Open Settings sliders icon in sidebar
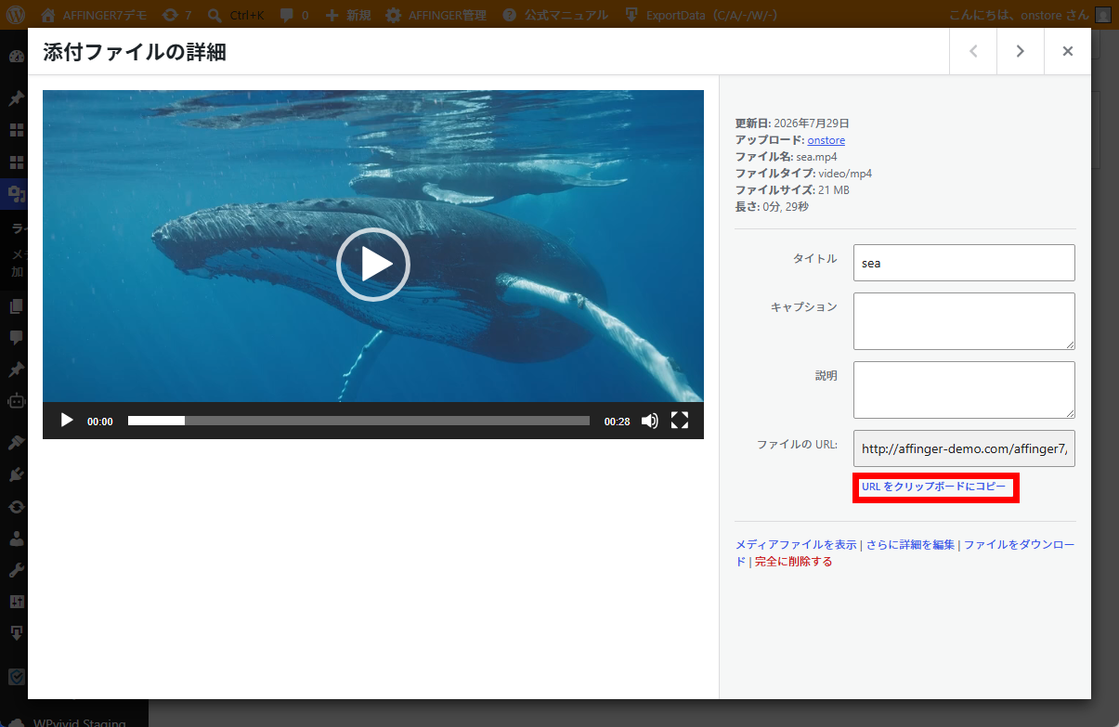The height and width of the screenshot is (727, 1119). 16,602
